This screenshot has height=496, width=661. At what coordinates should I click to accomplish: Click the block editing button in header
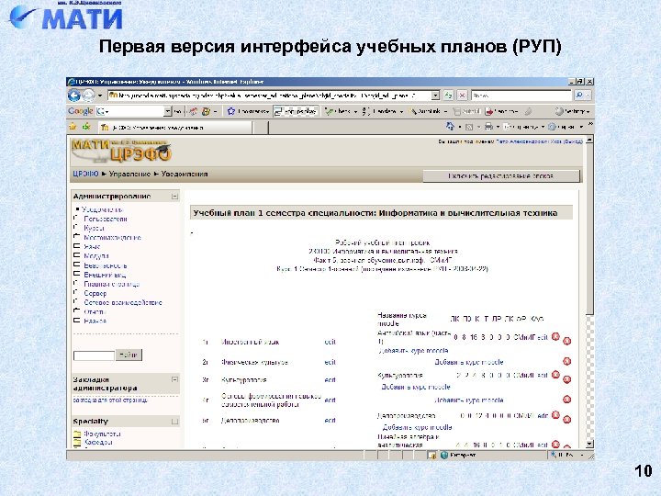point(501,176)
